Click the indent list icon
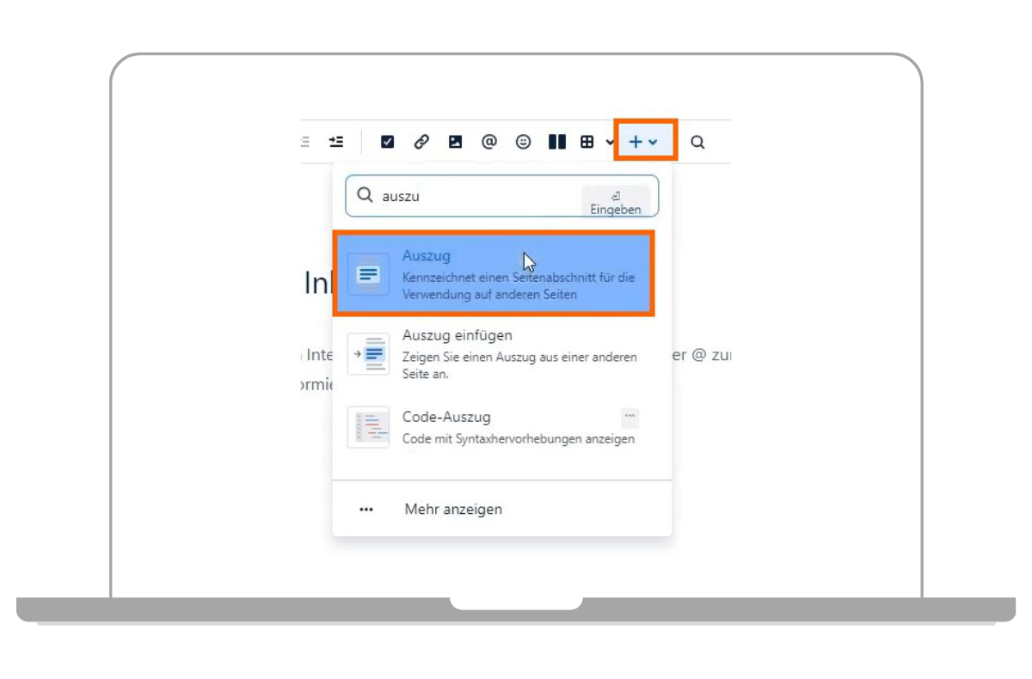The width and height of the screenshot is (1032, 679). [335, 142]
